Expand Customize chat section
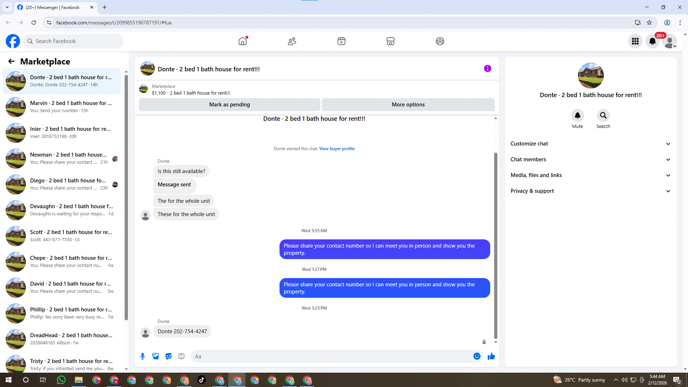 [x=591, y=144]
